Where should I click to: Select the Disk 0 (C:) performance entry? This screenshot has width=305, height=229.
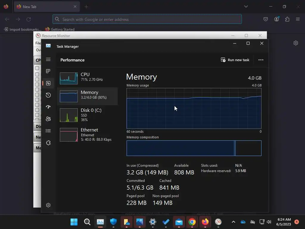coord(87,115)
